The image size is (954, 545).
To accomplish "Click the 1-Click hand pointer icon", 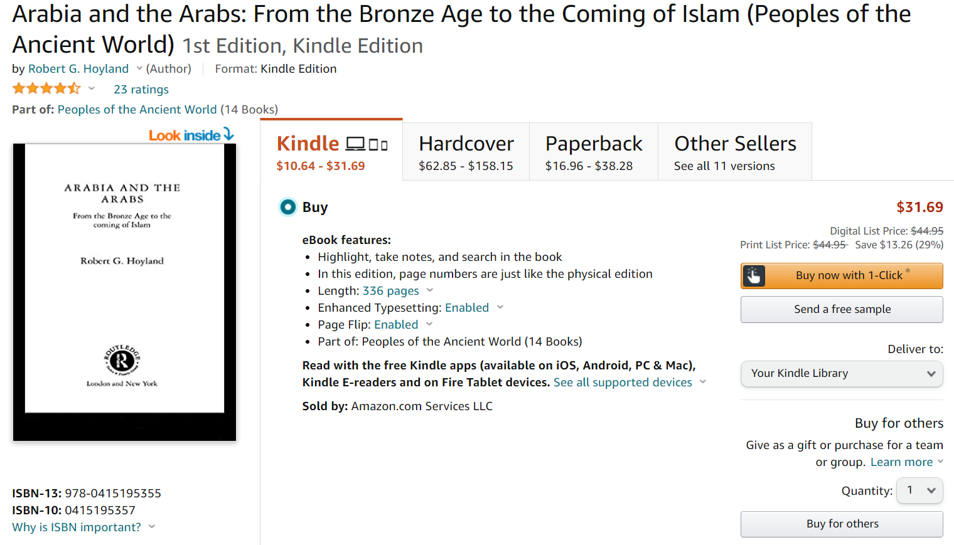I will 754,276.
